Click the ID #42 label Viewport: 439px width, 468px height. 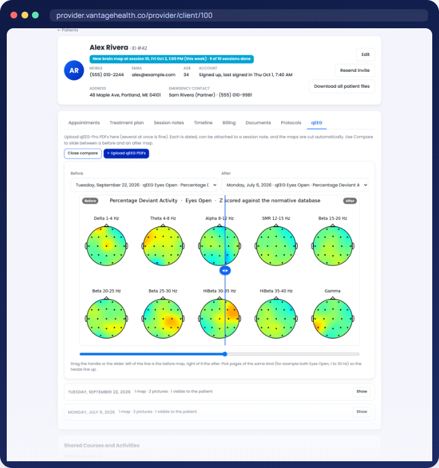pyautogui.click(x=139, y=48)
